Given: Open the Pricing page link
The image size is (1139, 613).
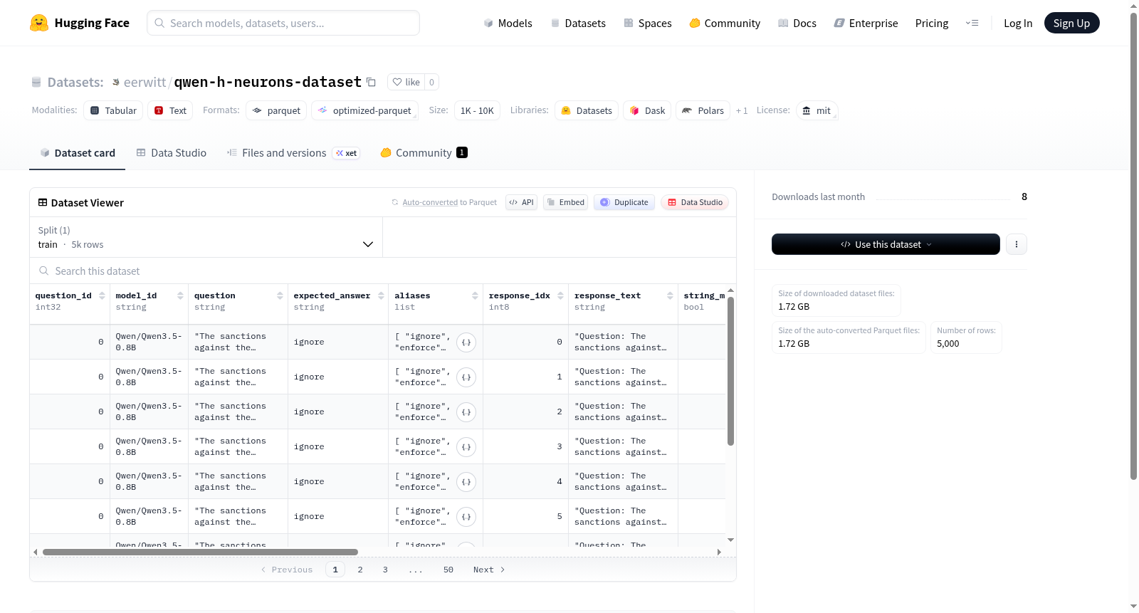Looking at the screenshot, I should 932,23.
